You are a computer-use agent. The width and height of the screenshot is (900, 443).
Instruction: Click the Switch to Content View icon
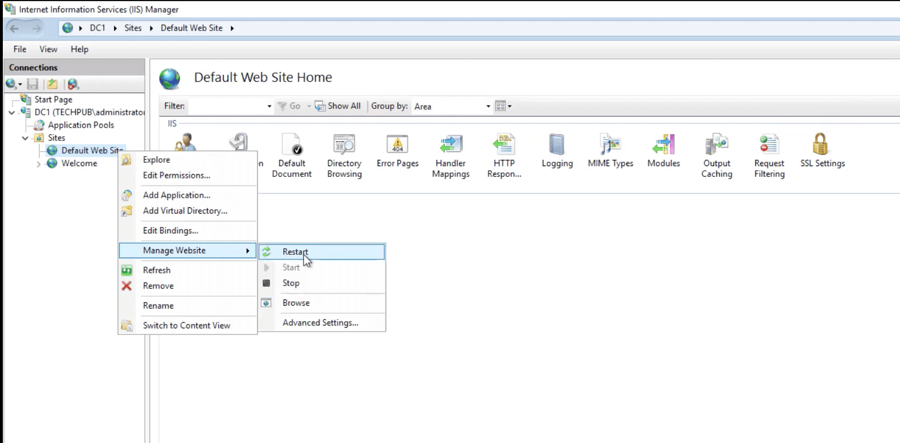127,325
